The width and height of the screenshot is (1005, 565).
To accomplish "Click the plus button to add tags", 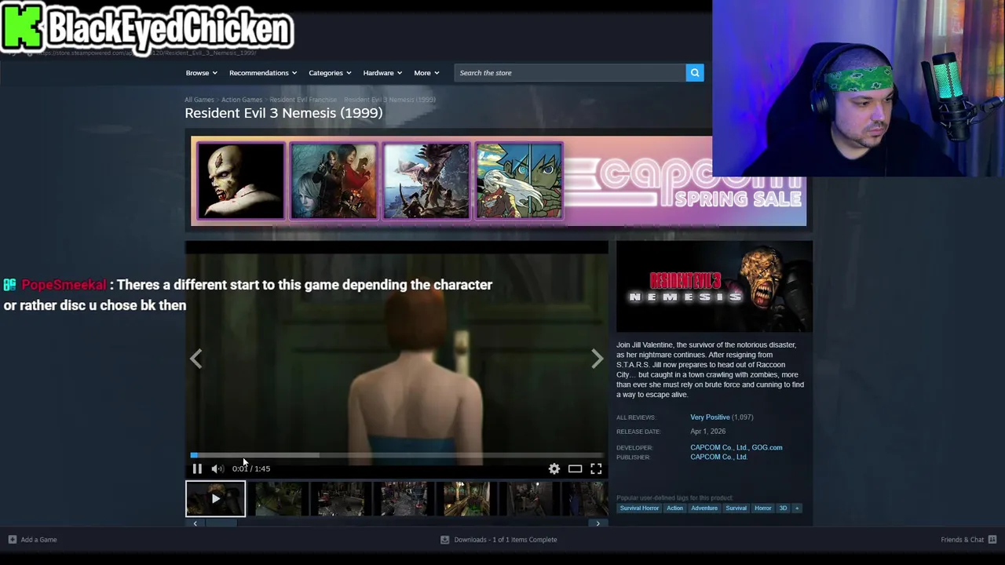I will pyautogui.click(x=797, y=508).
